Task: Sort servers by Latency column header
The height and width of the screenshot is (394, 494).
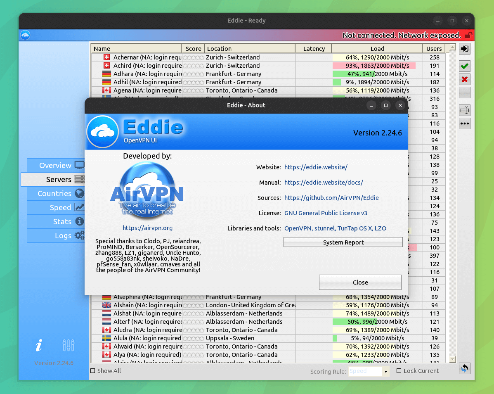Action: click(x=314, y=49)
